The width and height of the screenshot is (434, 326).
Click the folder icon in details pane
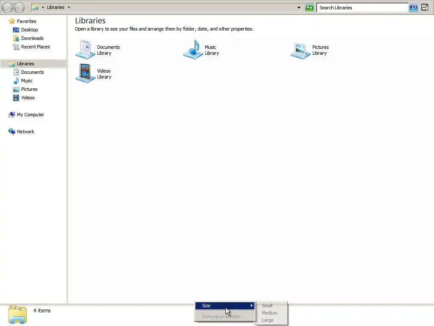click(17, 315)
